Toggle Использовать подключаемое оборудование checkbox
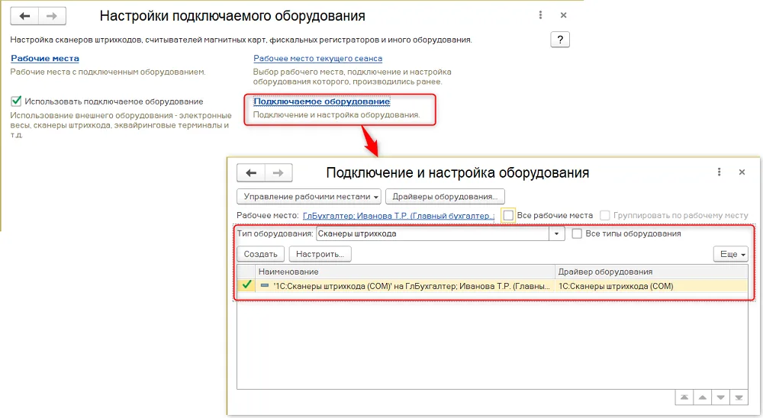763x418 pixels. (x=16, y=101)
